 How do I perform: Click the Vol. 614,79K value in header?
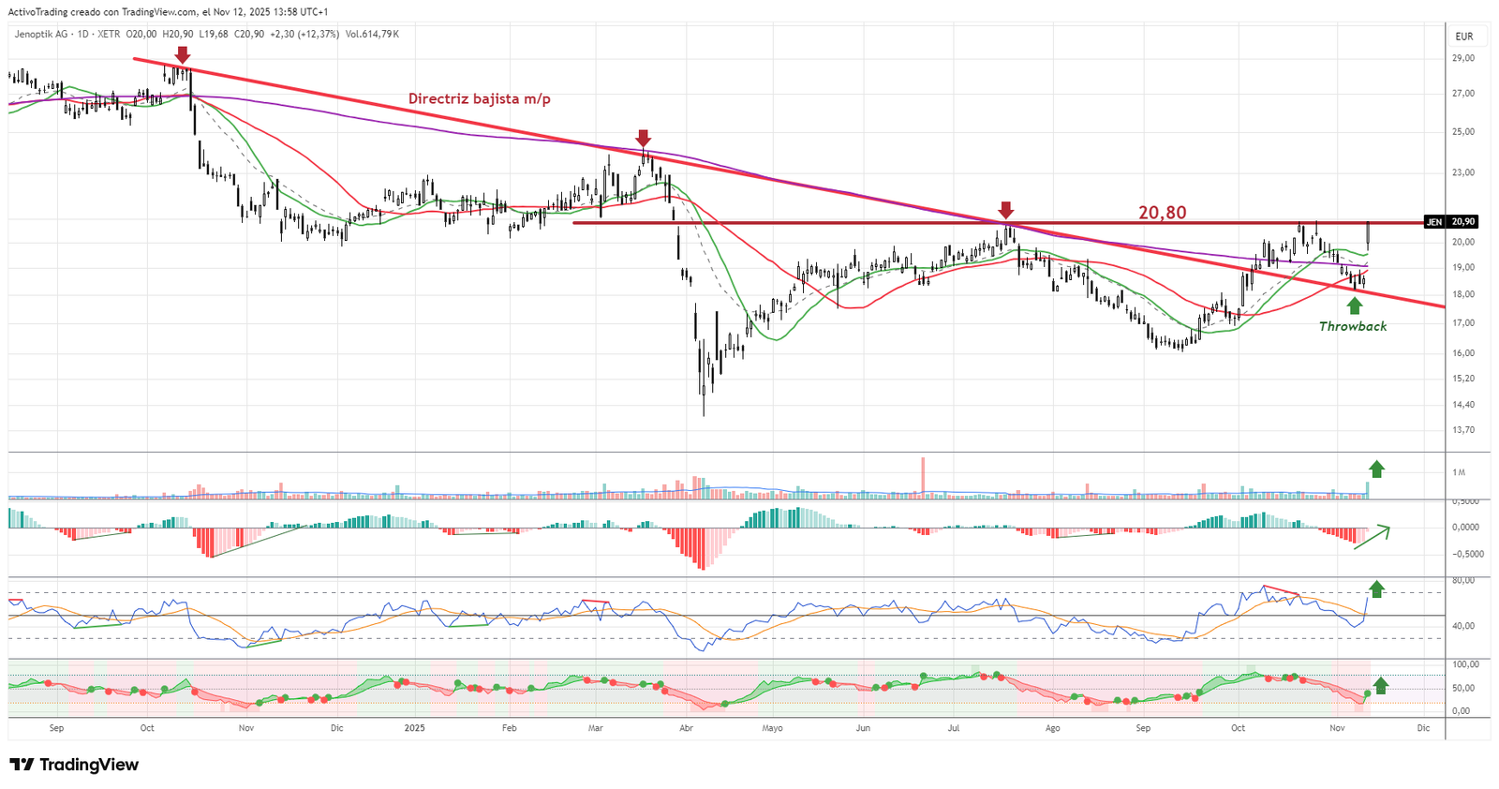[x=372, y=34]
